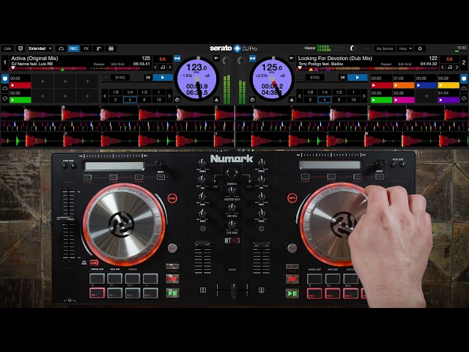Click yellow 00:29 cue swatch on deck 2
Image resolution: width=469 pixels, height=352 pixels.
[x=448, y=85]
